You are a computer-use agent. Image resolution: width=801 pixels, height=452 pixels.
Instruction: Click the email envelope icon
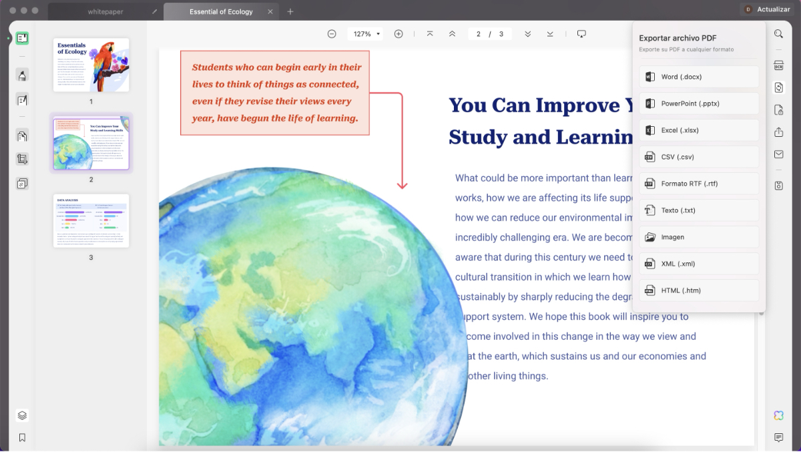click(x=778, y=154)
